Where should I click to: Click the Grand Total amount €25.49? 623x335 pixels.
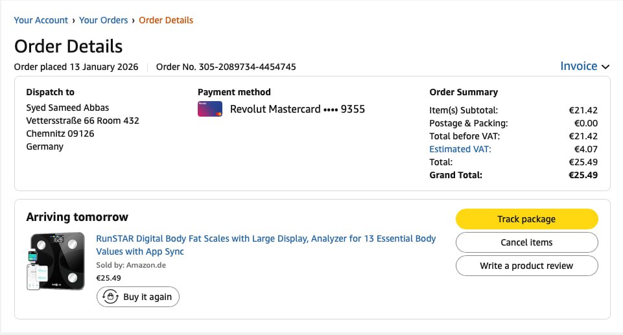(583, 175)
